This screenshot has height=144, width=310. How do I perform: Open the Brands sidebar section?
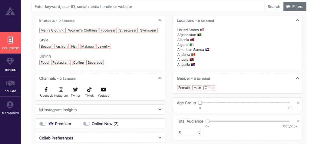point(10,64)
